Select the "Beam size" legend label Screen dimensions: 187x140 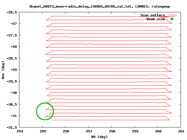(155, 19)
